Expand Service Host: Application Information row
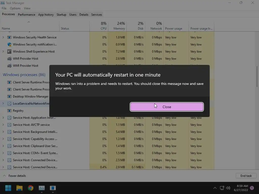The height and width of the screenshot is (194, 259). (x=3, y=118)
